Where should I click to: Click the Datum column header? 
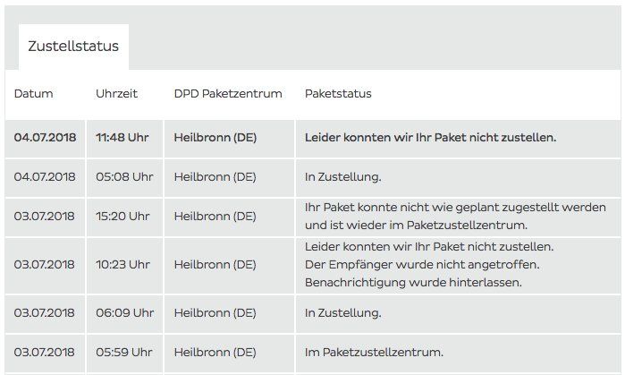tap(34, 94)
